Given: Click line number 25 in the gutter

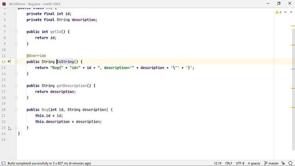Looking at the screenshot, I should 4,140.
